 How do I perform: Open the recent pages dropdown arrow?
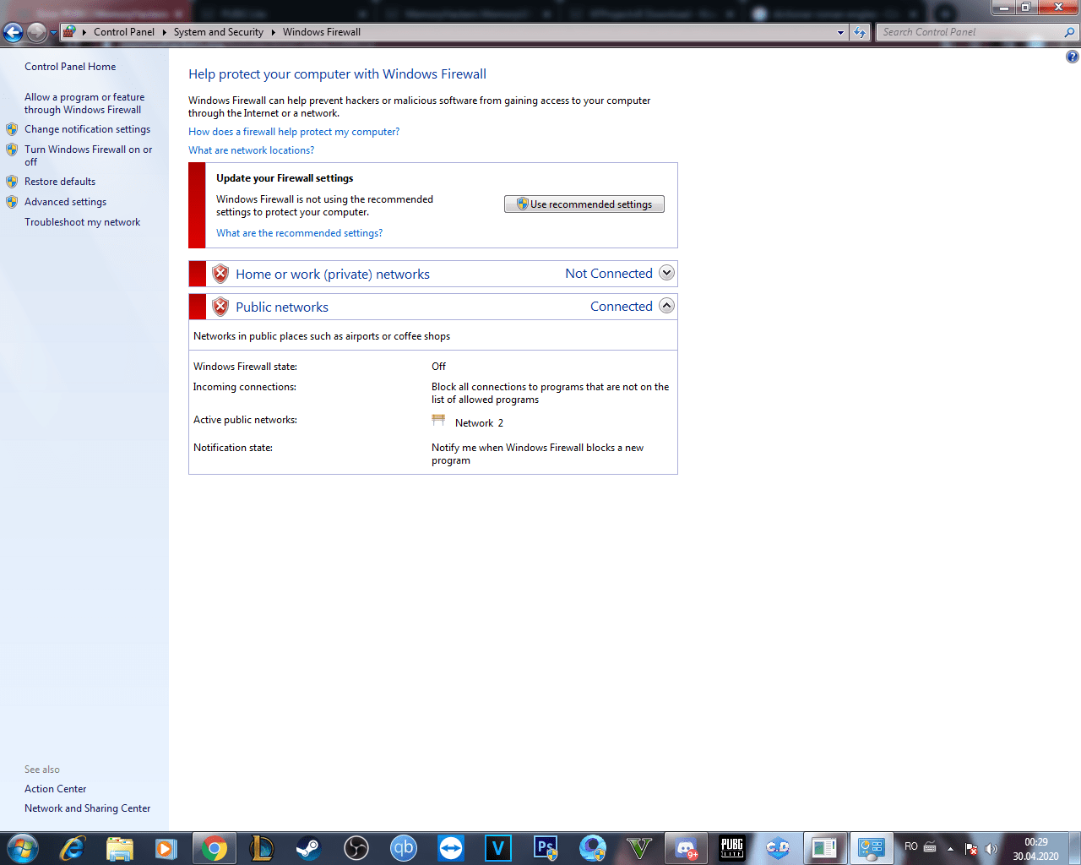53,32
